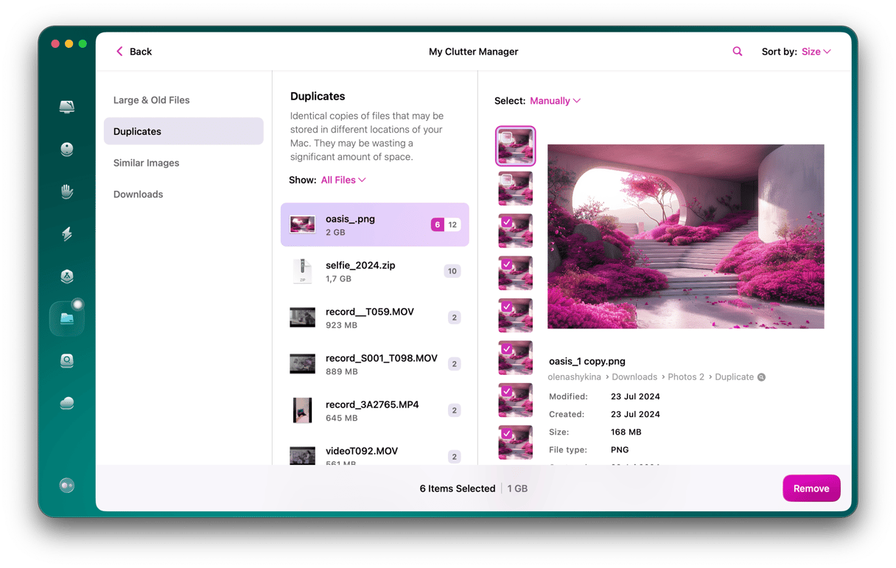The height and width of the screenshot is (568, 896).
Task: Select the oasis_.png 2 GB row
Action: click(374, 225)
